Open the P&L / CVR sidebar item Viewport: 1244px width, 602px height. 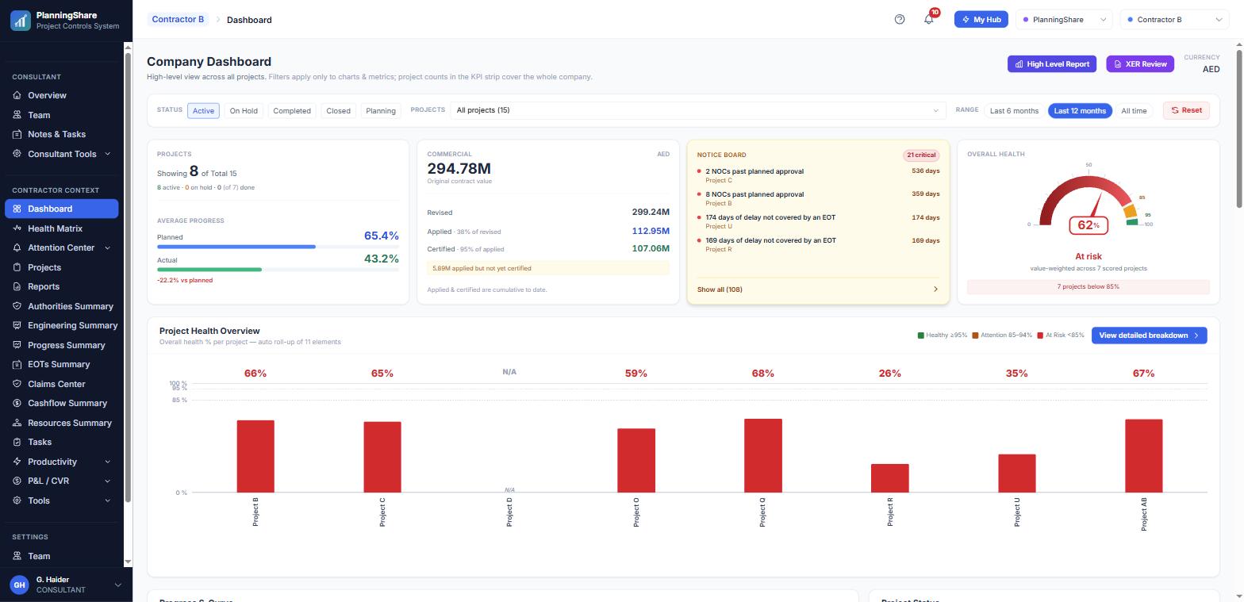pos(61,481)
